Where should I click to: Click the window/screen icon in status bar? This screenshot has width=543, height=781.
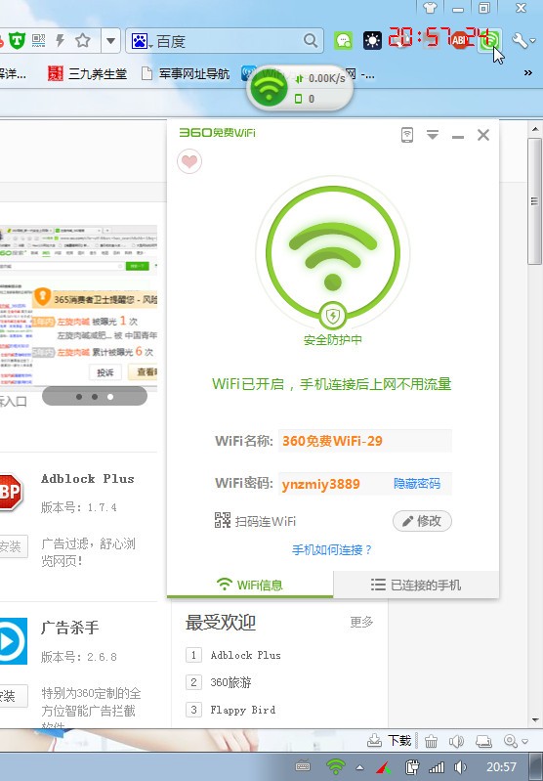click(x=483, y=741)
